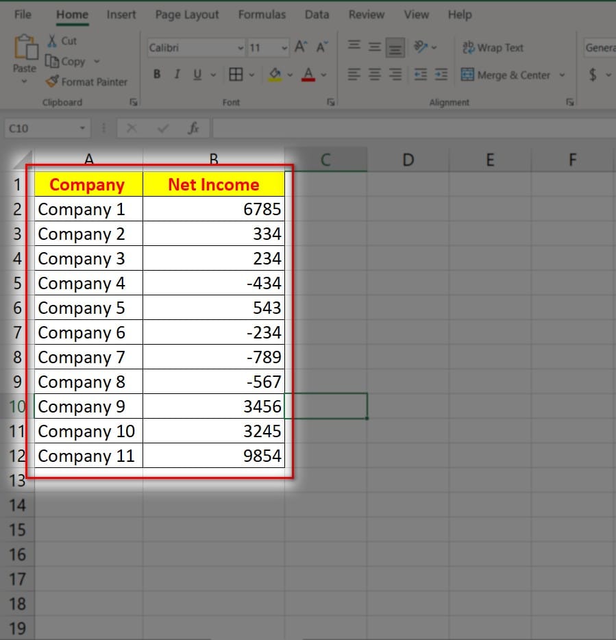Click the Insert Function fx icon
Viewport: 616px width, 640px height.
tap(193, 128)
